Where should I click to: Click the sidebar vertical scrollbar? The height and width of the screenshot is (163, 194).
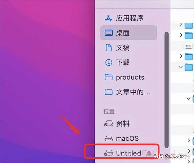coord(167,90)
